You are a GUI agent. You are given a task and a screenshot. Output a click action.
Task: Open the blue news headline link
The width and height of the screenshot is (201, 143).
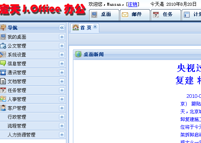(x=189, y=74)
